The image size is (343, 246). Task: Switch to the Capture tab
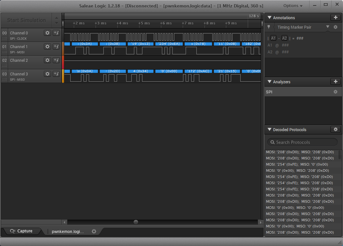pyautogui.click(x=21, y=231)
